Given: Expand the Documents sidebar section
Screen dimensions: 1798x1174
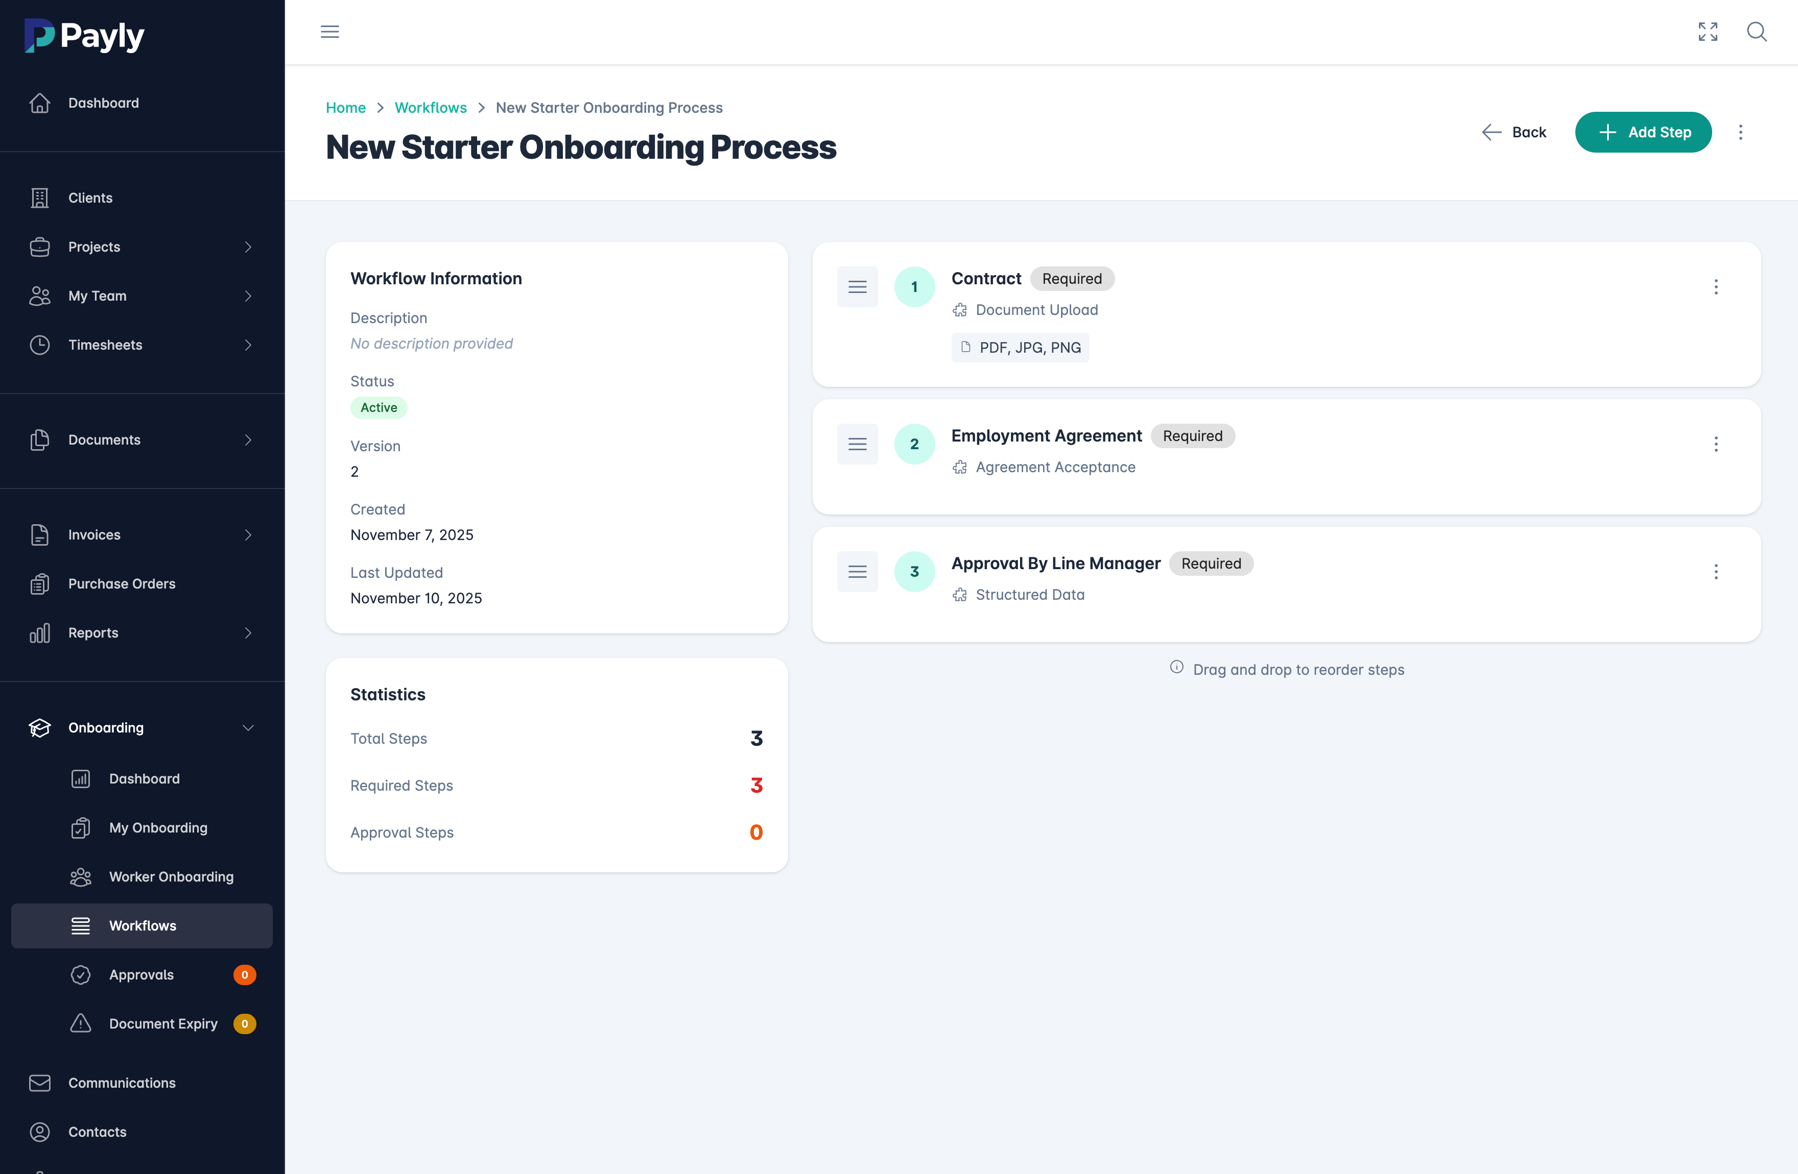Looking at the screenshot, I should pyautogui.click(x=249, y=439).
